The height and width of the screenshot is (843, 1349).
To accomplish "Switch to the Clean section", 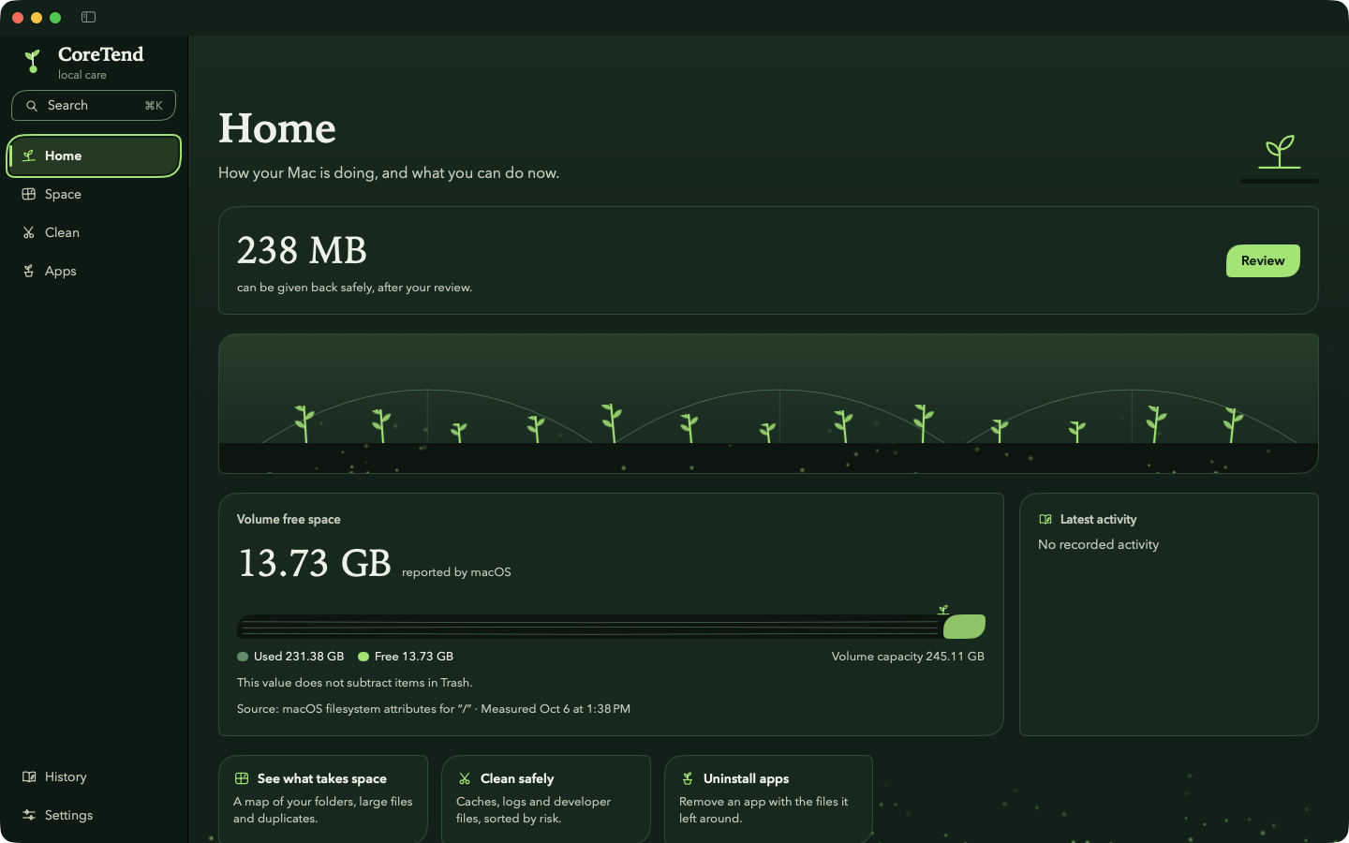I will pos(94,232).
